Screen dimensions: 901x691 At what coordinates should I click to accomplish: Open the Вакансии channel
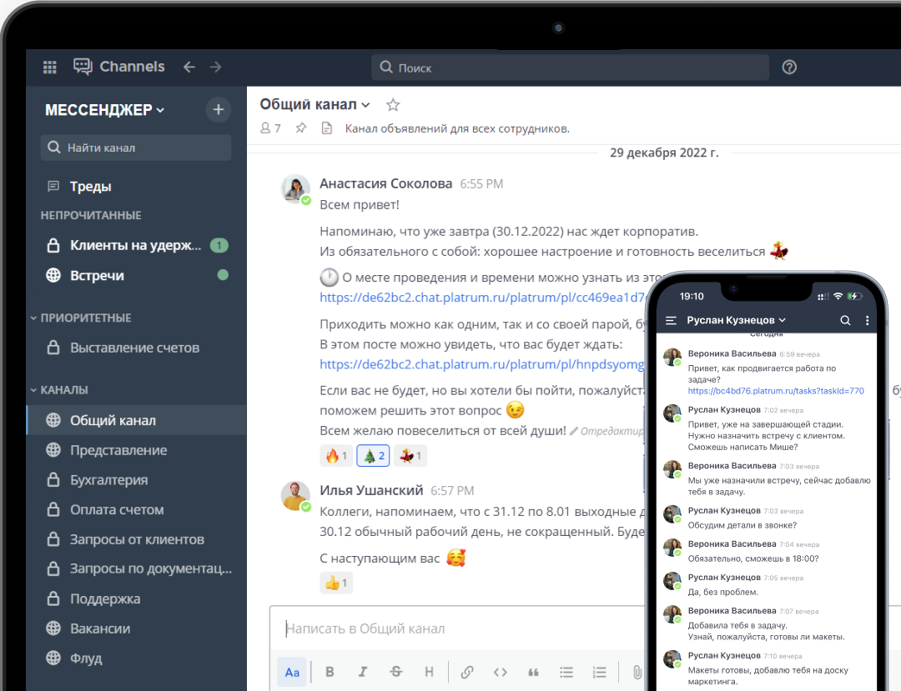click(x=137, y=628)
